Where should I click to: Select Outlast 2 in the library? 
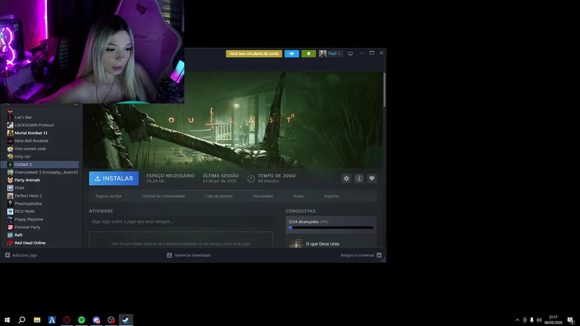tap(40, 164)
